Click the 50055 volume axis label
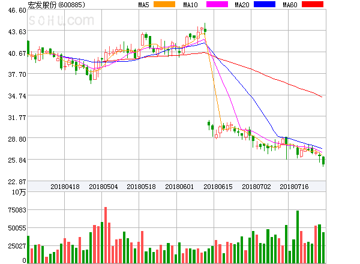The height and width of the screenshot is (264, 360). [17, 228]
